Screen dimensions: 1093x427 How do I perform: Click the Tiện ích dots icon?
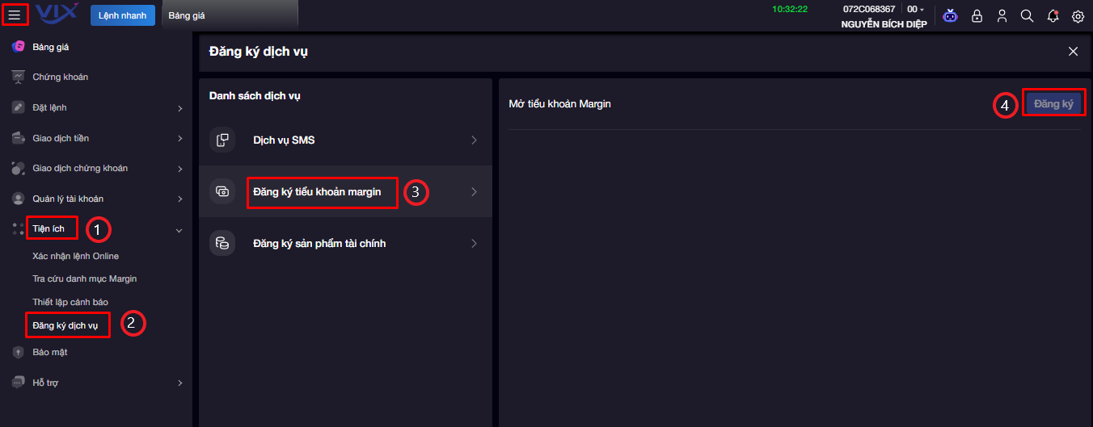18,229
